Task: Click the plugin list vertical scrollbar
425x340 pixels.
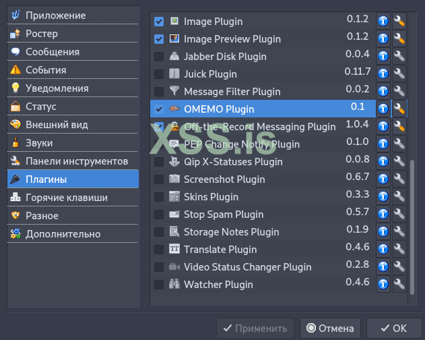Action: pos(412,223)
